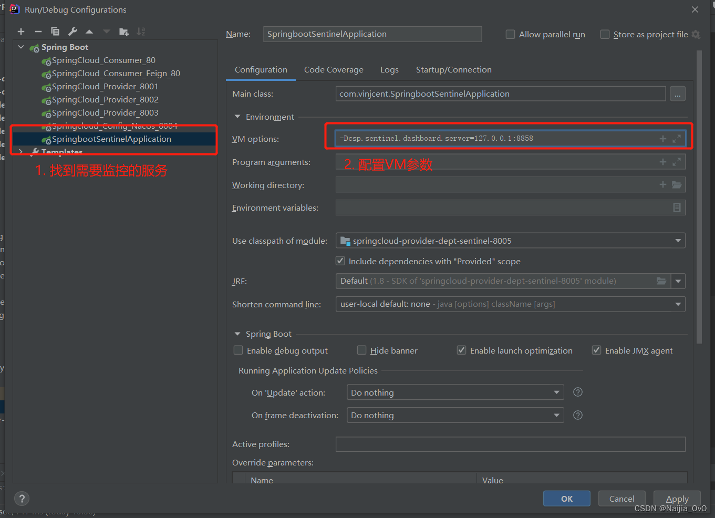Collapse the Spring Boot settings section
Image resolution: width=715 pixels, height=518 pixels.
(237, 334)
